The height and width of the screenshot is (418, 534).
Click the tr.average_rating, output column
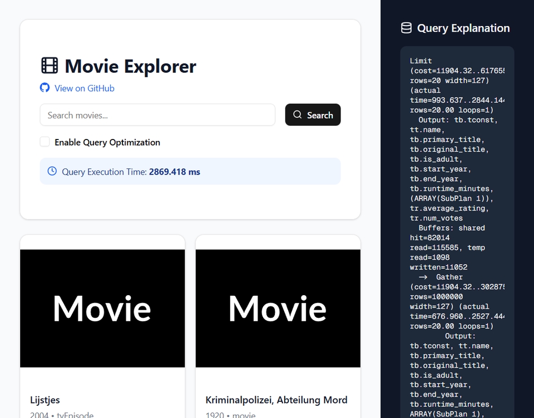[449, 208]
